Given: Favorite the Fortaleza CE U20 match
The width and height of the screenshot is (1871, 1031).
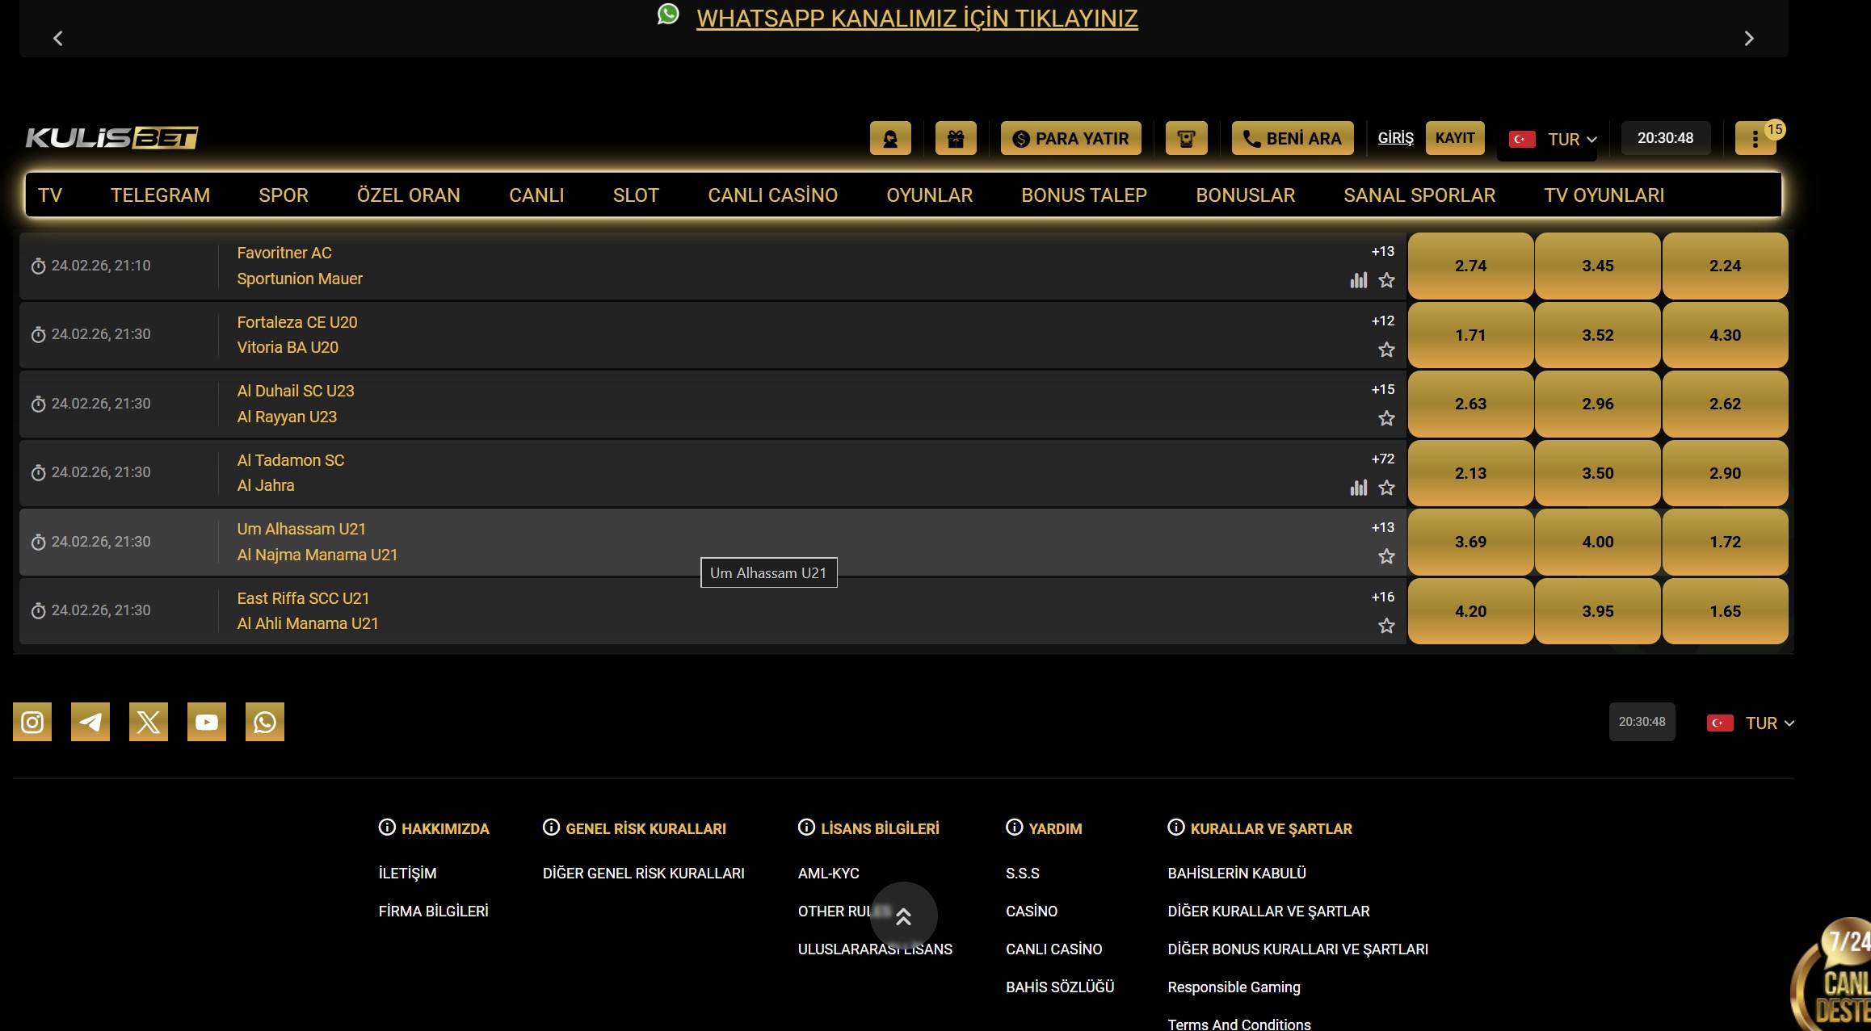Looking at the screenshot, I should pyautogui.click(x=1386, y=350).
